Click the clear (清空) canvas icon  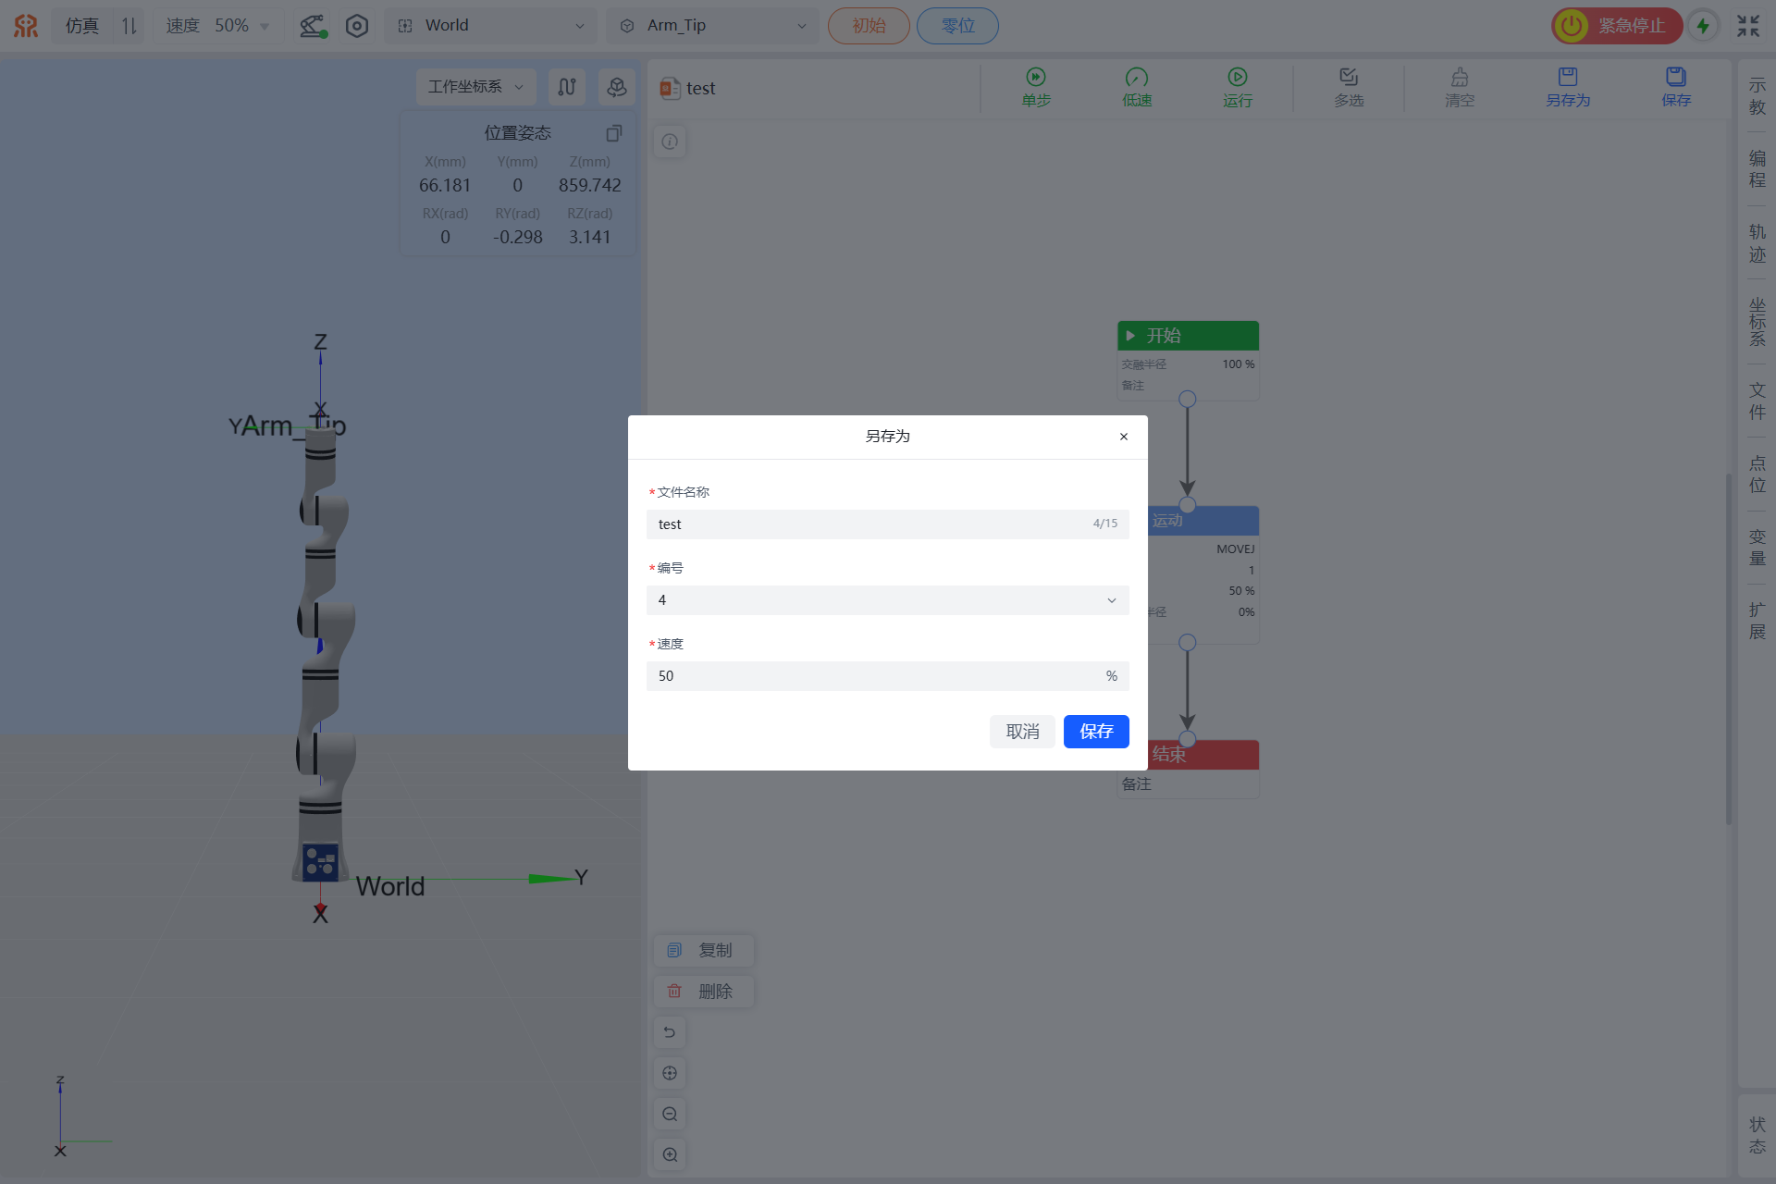pos(1459,78)
